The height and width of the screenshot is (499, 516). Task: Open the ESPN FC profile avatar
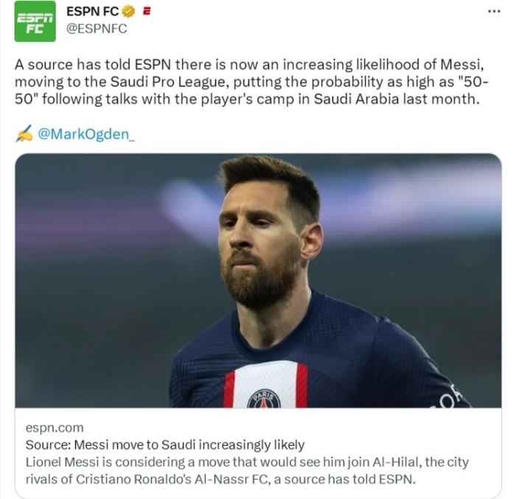pos(35,21)
